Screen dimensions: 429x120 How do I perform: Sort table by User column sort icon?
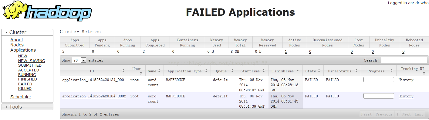coord(141,73)
